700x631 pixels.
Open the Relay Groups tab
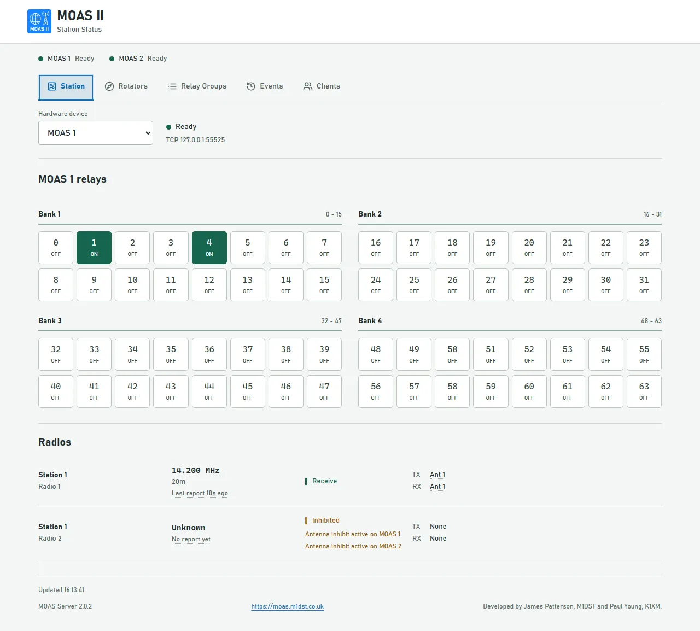click(x=197, y=86)
